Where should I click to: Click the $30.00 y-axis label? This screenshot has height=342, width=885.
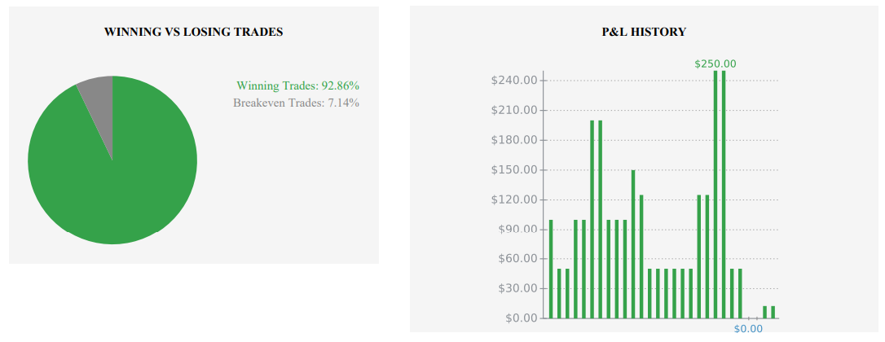pyautogui.click(x=517, y=288)
